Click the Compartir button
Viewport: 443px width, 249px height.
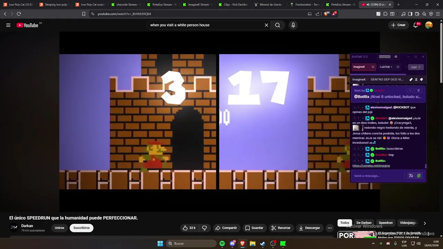tap(226, 228)
